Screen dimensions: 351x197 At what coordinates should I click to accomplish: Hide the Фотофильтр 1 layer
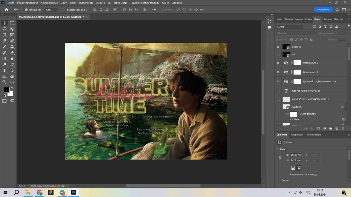point(278,72)
